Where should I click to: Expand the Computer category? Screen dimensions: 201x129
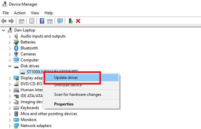10,60
